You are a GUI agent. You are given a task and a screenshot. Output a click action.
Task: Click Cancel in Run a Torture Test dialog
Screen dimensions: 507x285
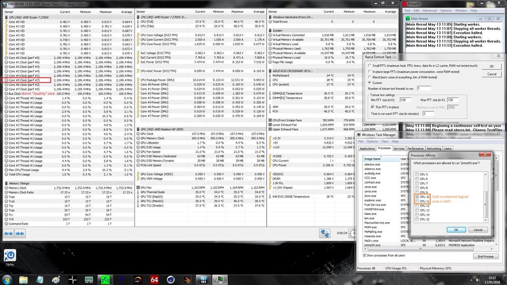click(491, 74)
